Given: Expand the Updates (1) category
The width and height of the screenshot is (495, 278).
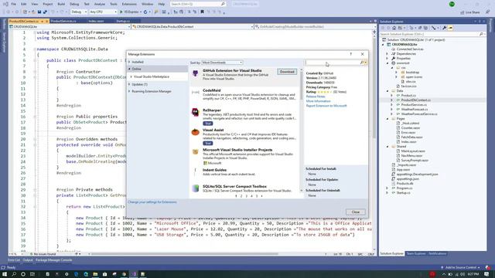Looking at the screenshot, I should pyautogui.click(x=129, y=84).
